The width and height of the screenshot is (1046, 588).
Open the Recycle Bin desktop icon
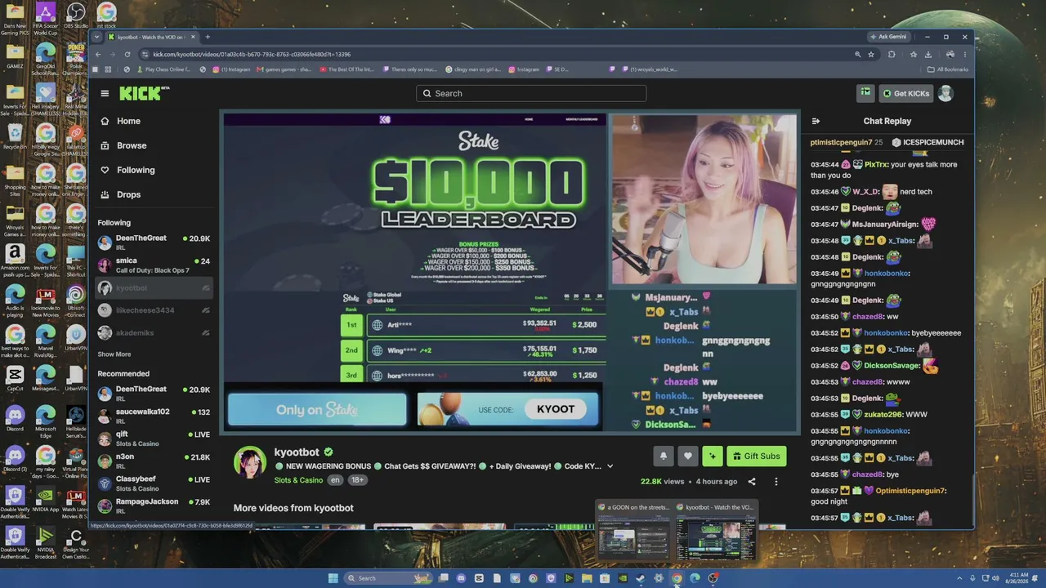(15, 136)
